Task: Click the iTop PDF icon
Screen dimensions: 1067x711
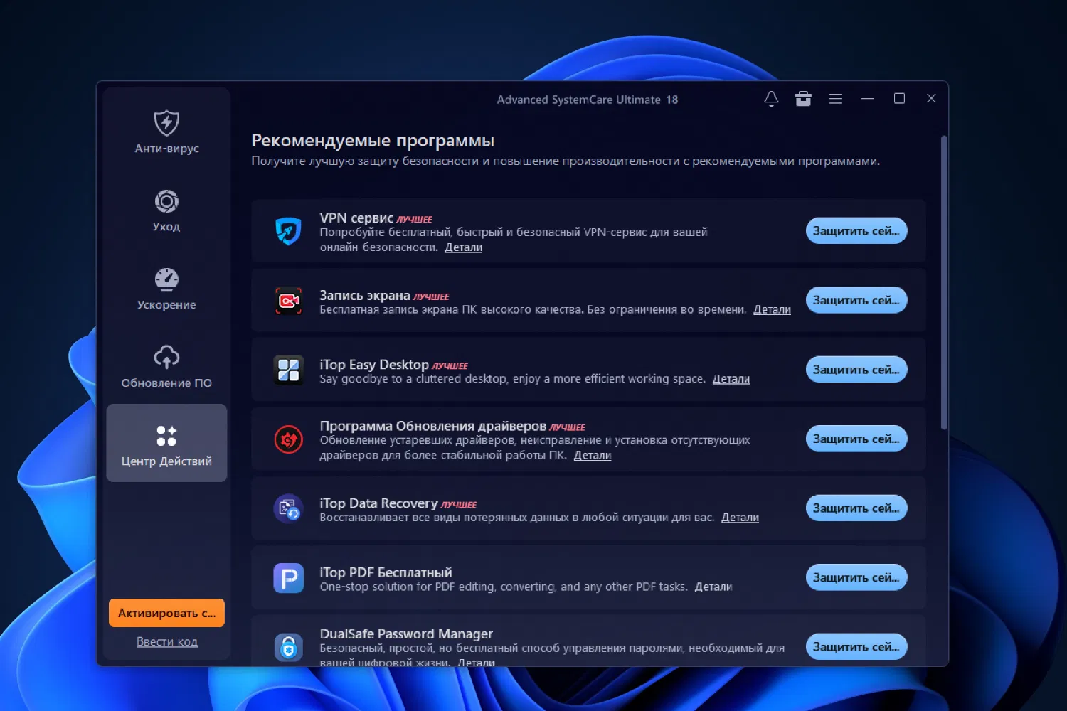Action: click(288, 578)
